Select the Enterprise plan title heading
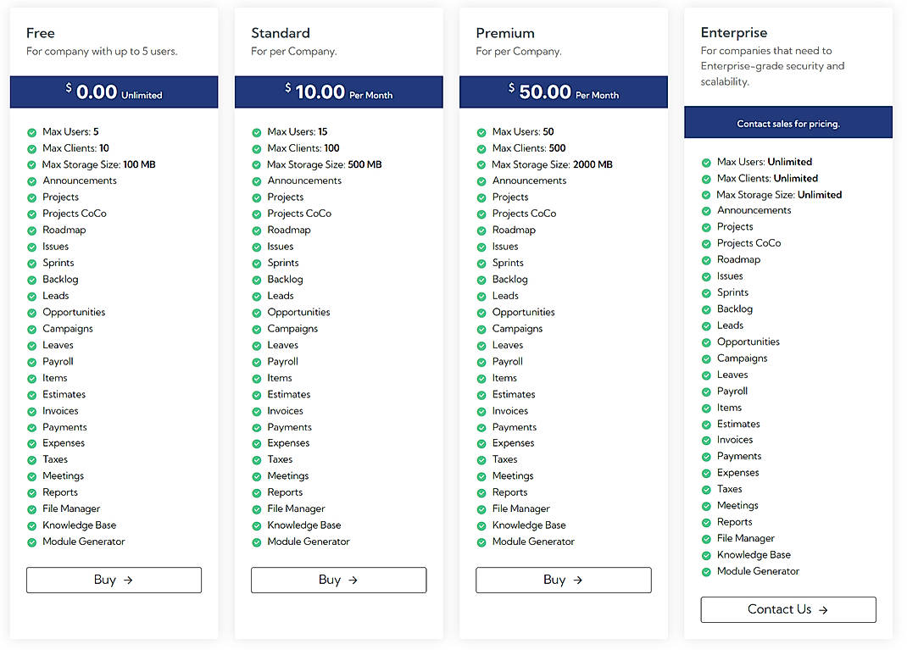 pyautogui.click(x=734, y=32)
